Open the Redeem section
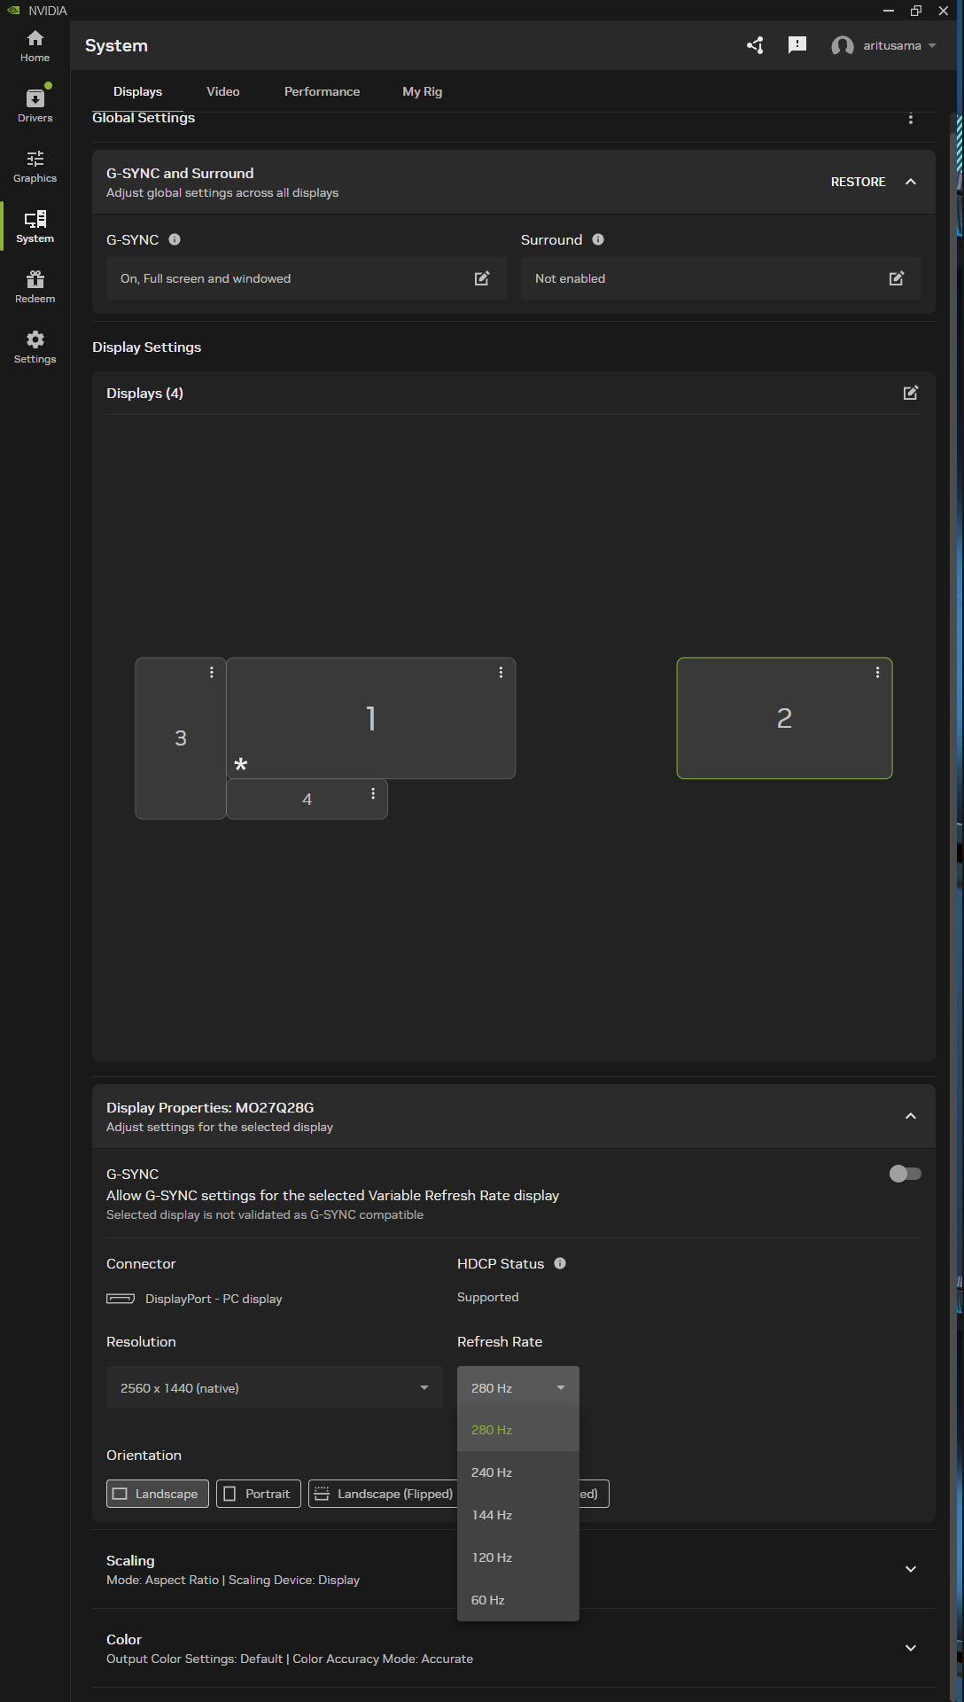 (35, 287)
